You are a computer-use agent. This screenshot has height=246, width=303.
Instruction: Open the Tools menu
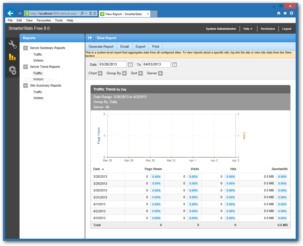tap(59, 20)
